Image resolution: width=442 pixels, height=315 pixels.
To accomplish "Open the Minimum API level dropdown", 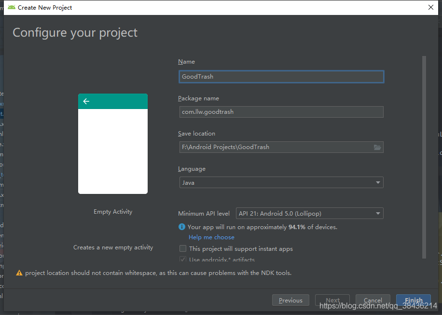I will (x=309, y=213).
